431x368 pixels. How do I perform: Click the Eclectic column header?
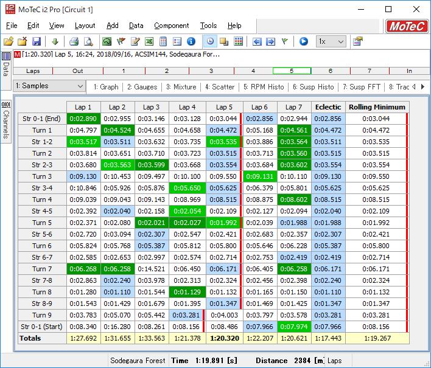(328, 107)
